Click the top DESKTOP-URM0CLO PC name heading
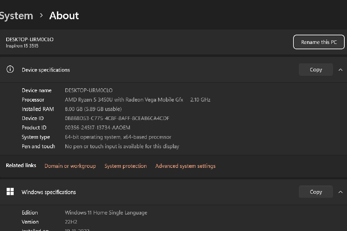 coord(30,39)
